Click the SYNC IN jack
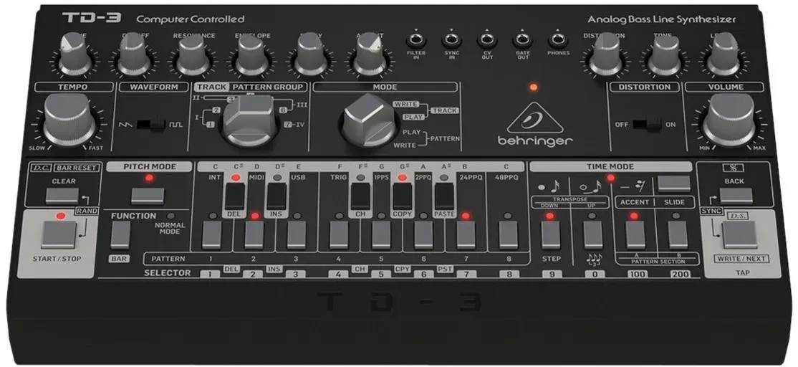Viewport: 798px width, 367px height. [x=451, y=39]
